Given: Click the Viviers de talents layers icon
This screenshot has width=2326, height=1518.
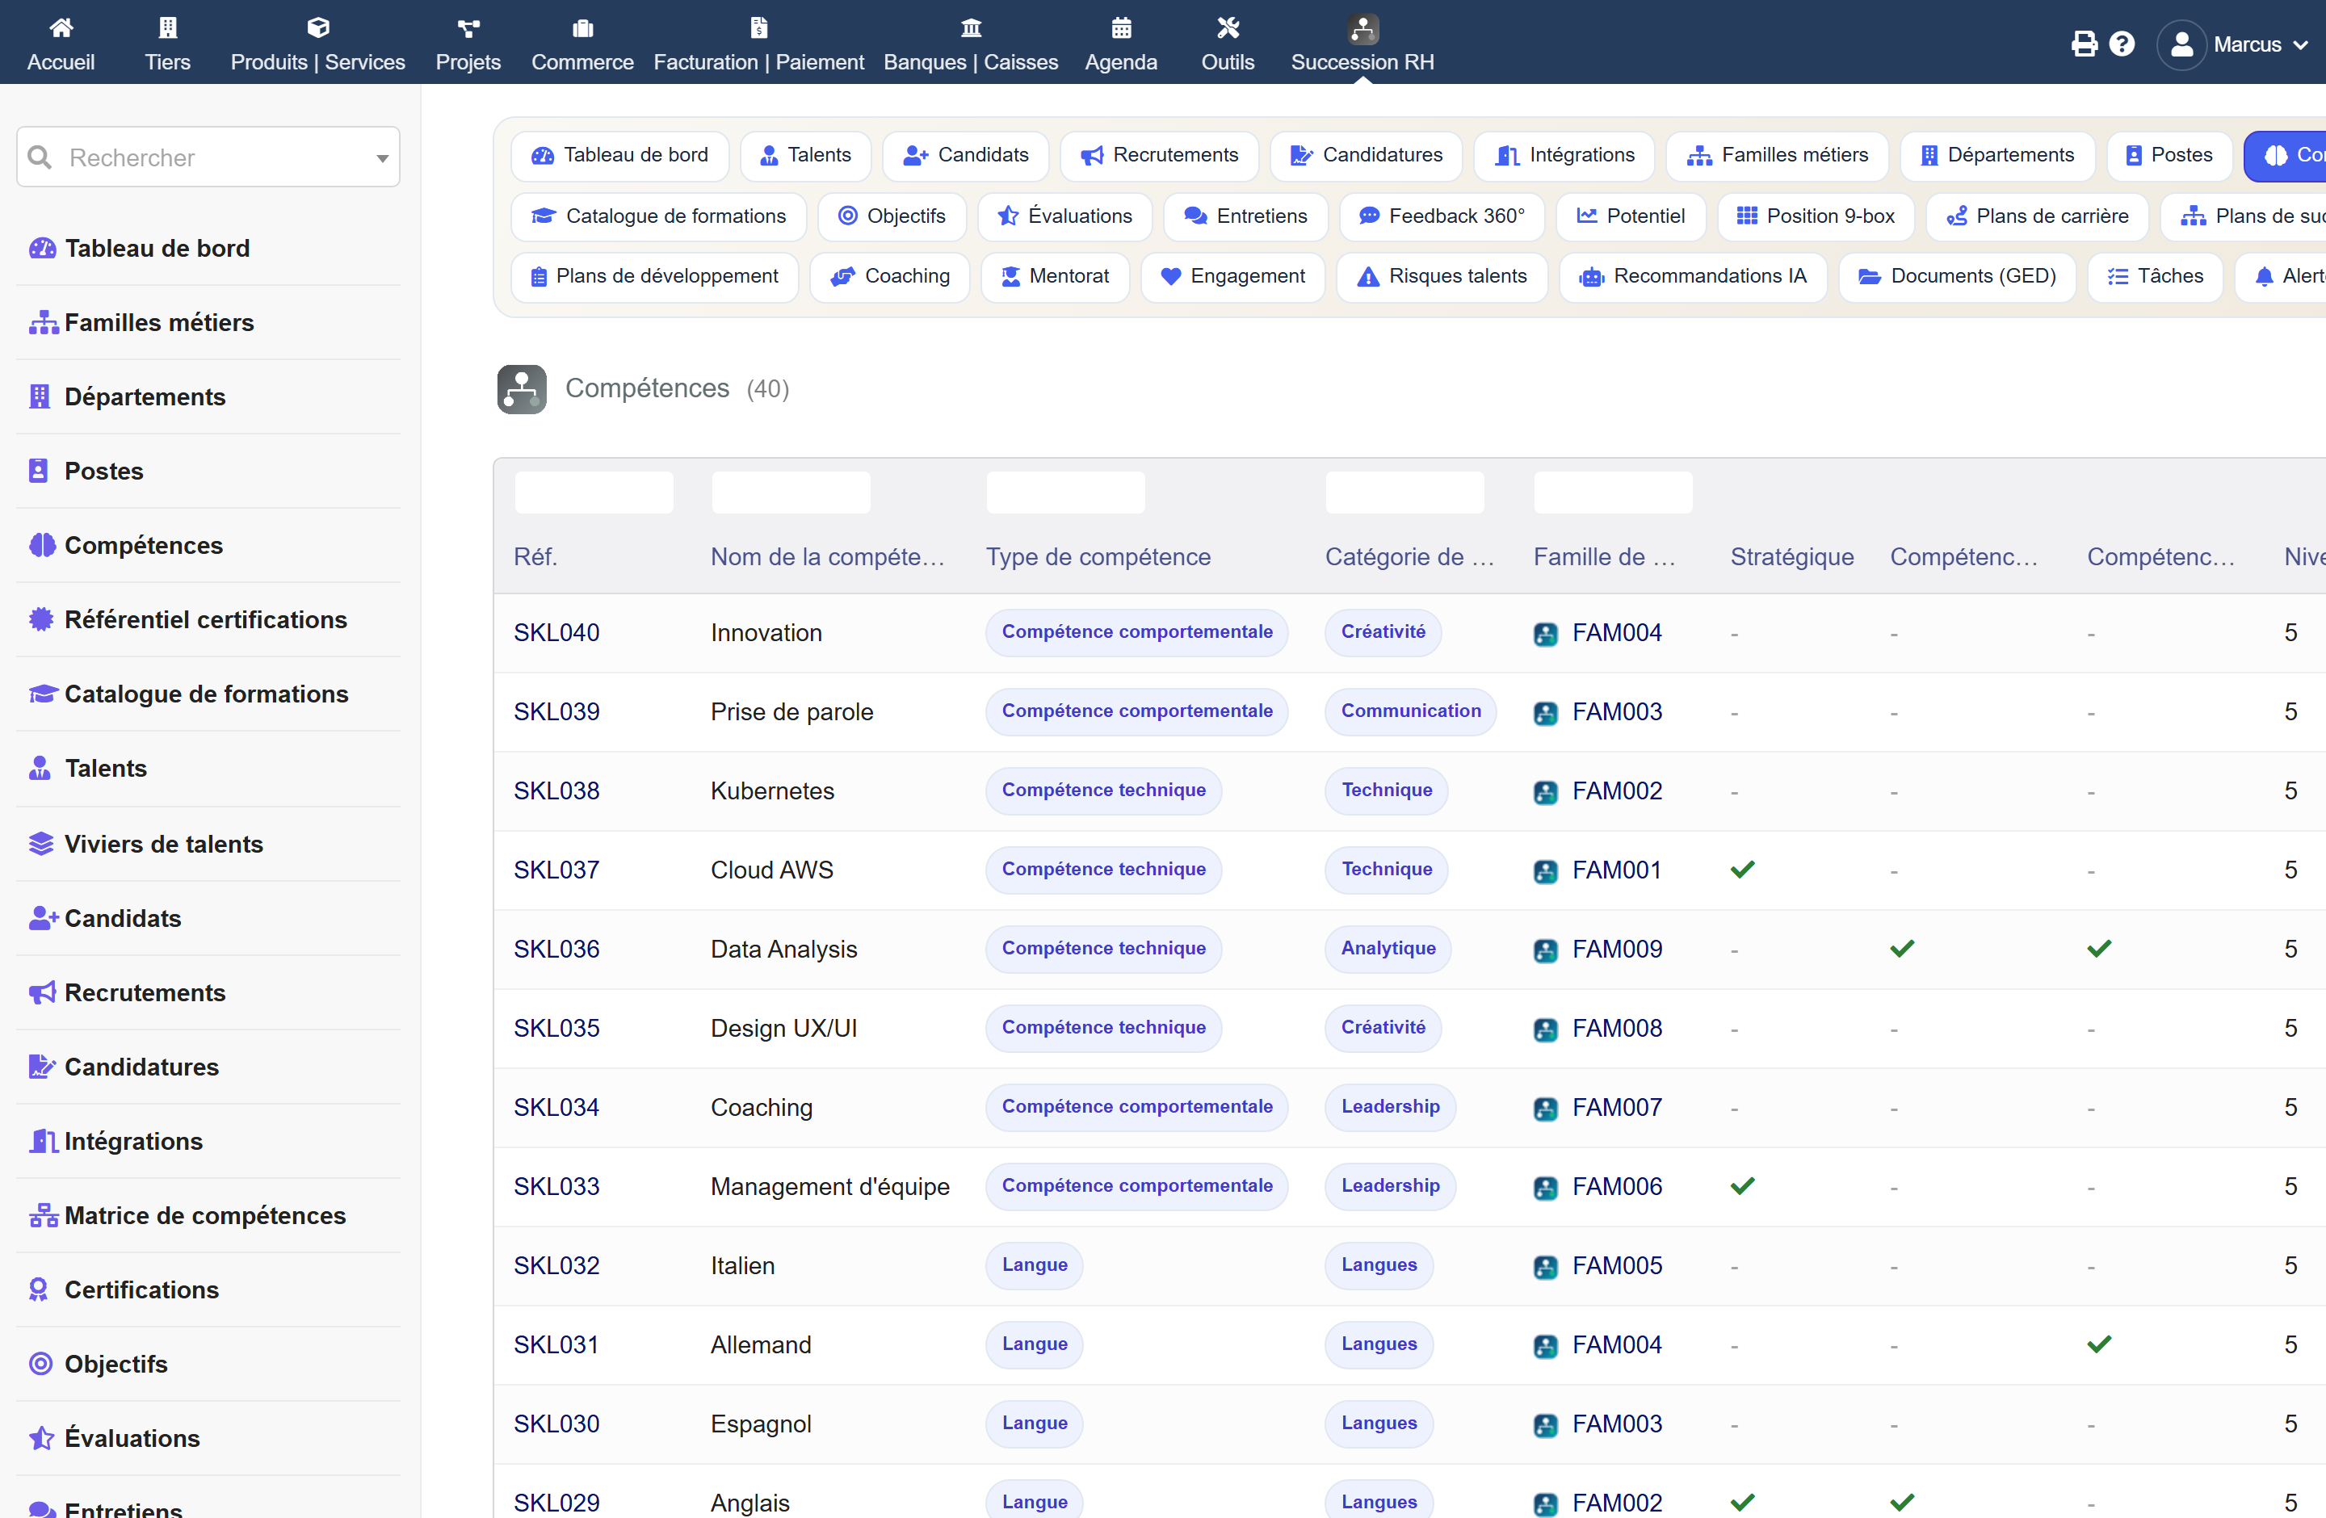Looking at the screenshot, I should pyautogui.click(x=41, y=844).
